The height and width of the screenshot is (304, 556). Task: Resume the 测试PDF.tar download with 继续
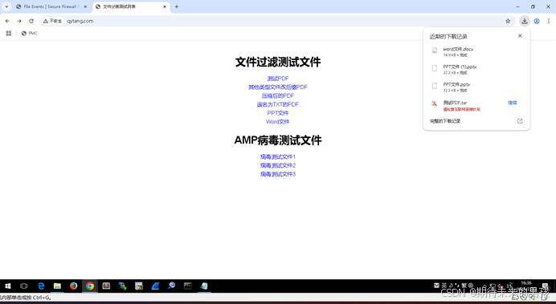(x=513, y=103)
